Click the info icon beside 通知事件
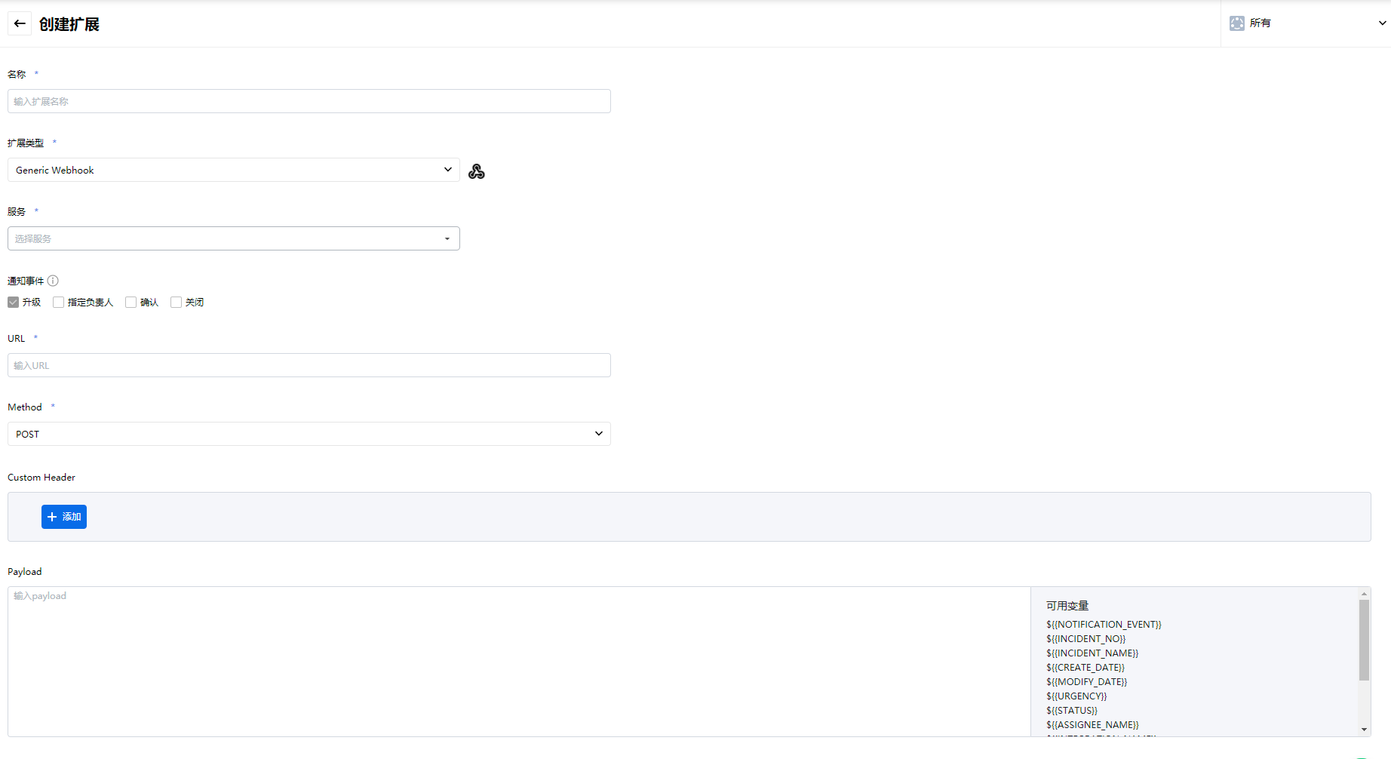Screen dimensions: 1391x759 click(x=53, y=281)
